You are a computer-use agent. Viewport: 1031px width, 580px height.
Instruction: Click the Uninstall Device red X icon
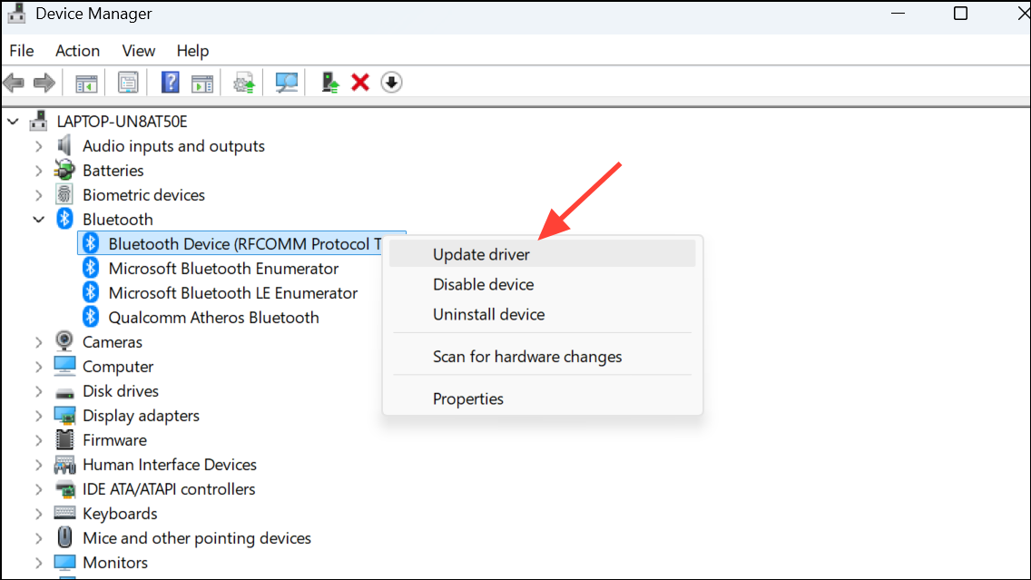coord(360,82)
